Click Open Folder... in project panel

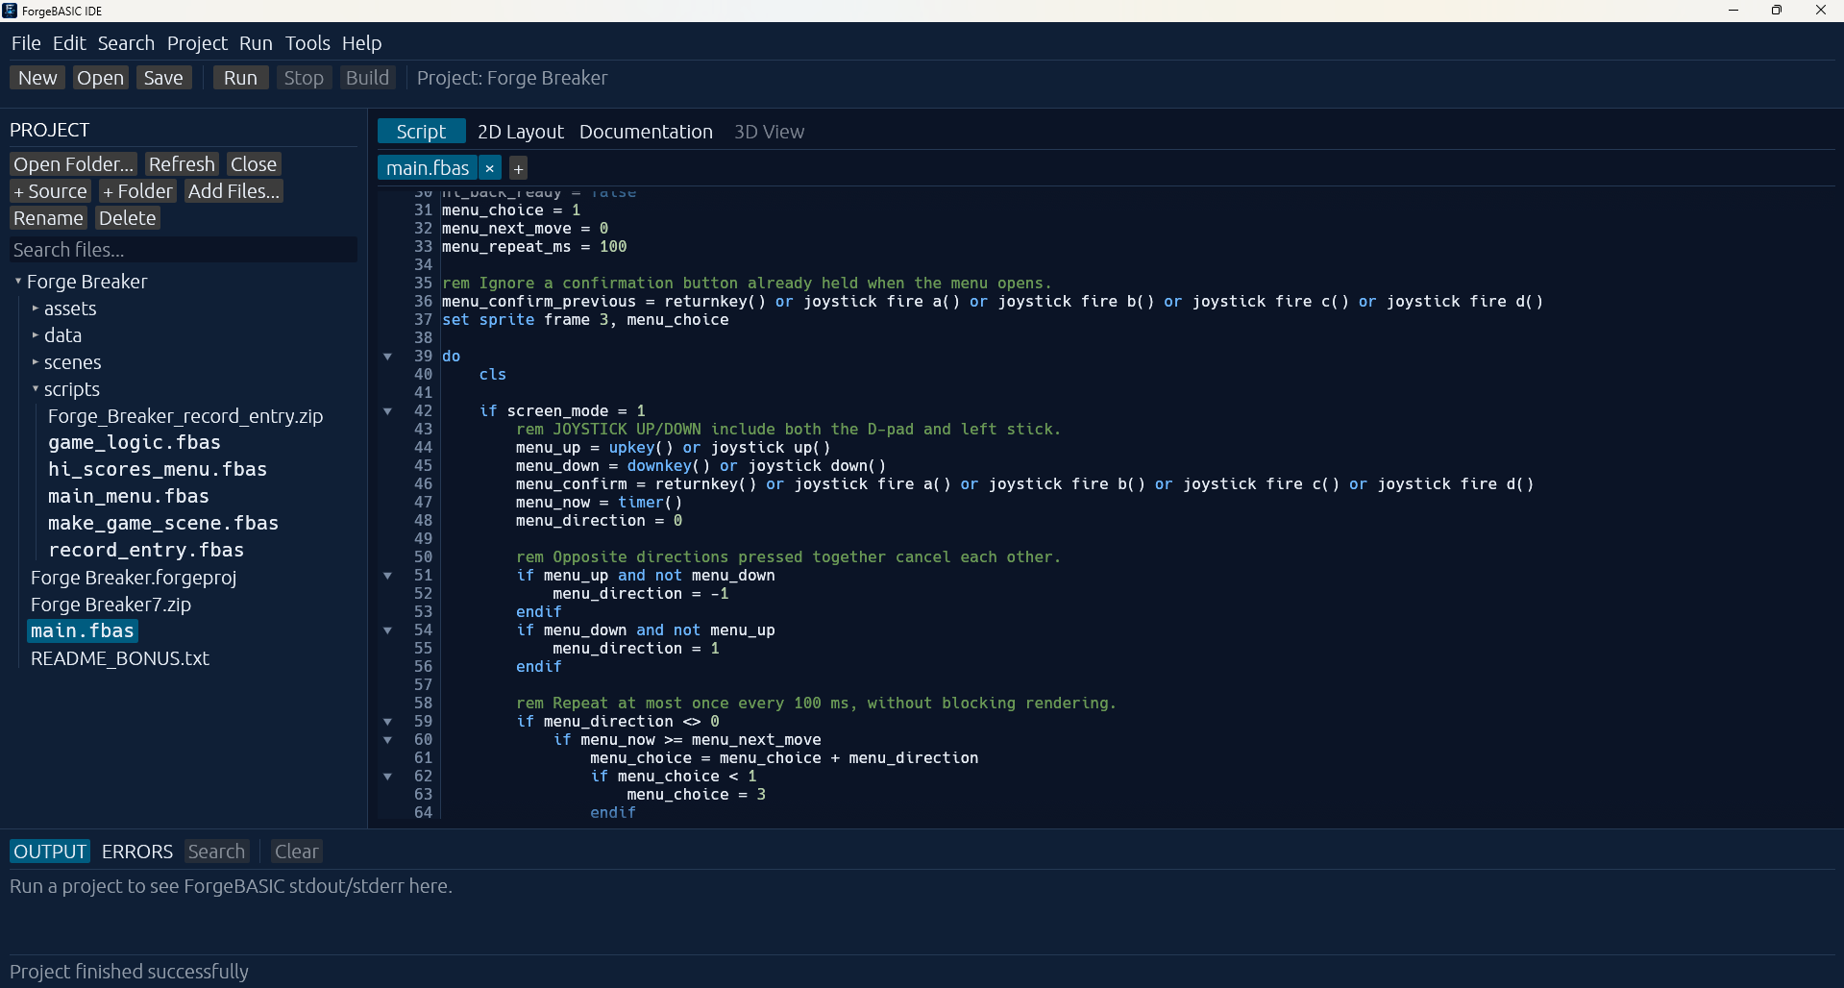(73, 164)
